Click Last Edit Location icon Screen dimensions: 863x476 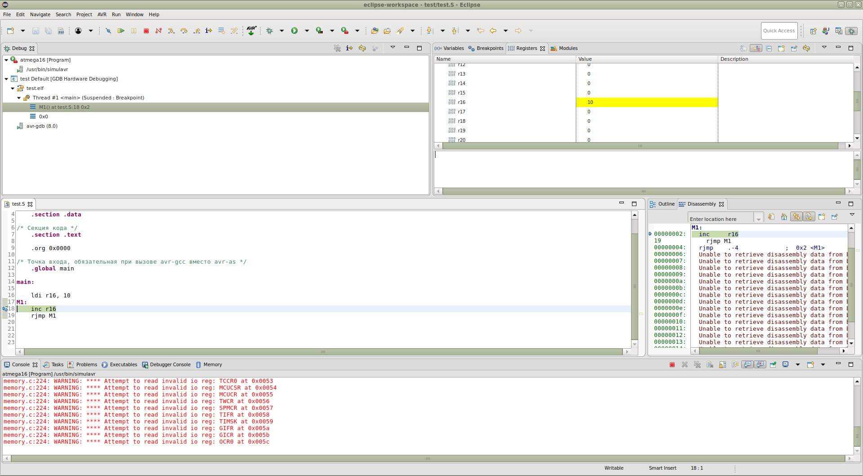[480, 31]
